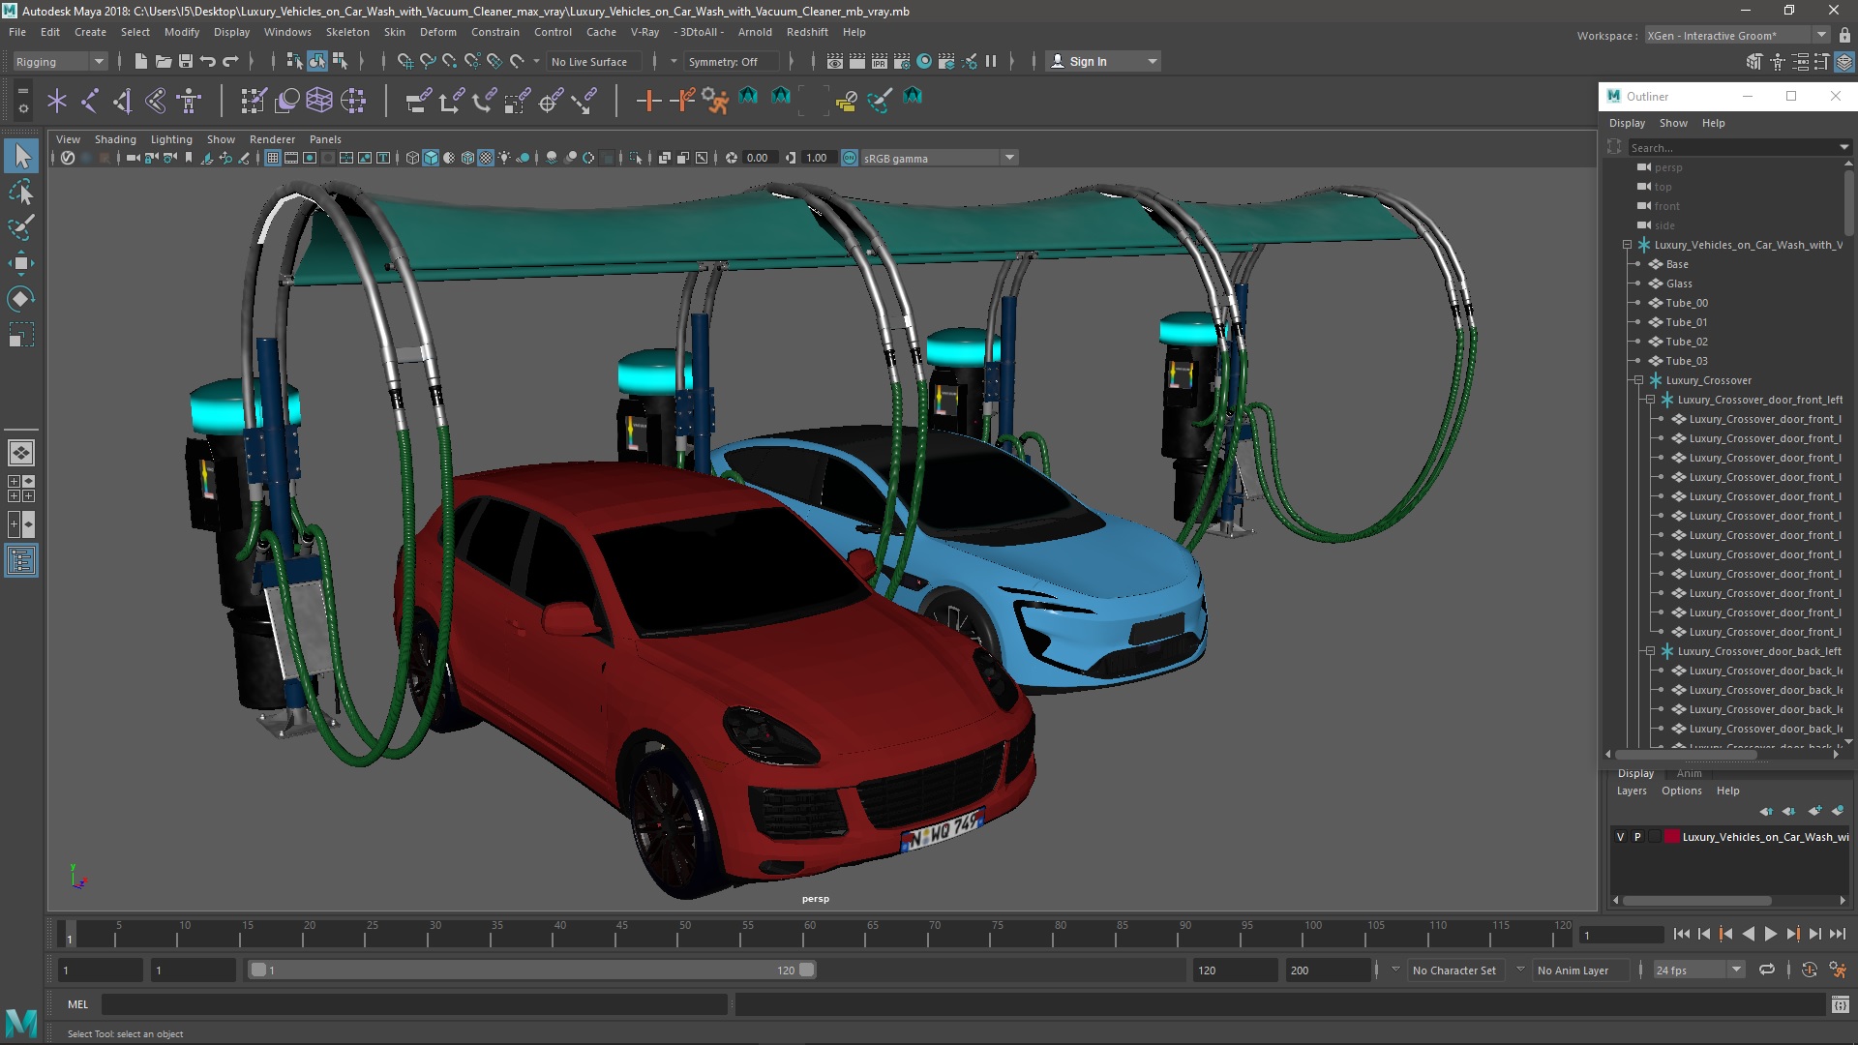Pick the Paint Selection tool
The image size is (1858, 1045).
21,228
